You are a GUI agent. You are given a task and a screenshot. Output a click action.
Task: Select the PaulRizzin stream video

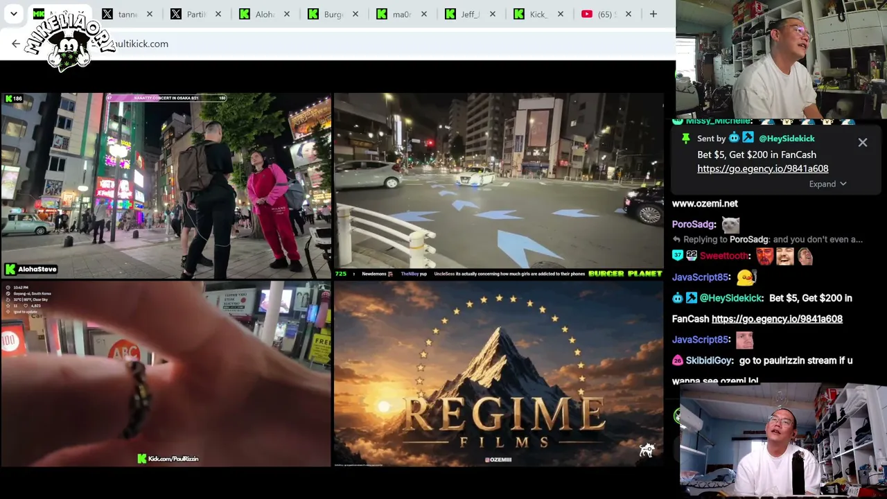tap(166, 374)
